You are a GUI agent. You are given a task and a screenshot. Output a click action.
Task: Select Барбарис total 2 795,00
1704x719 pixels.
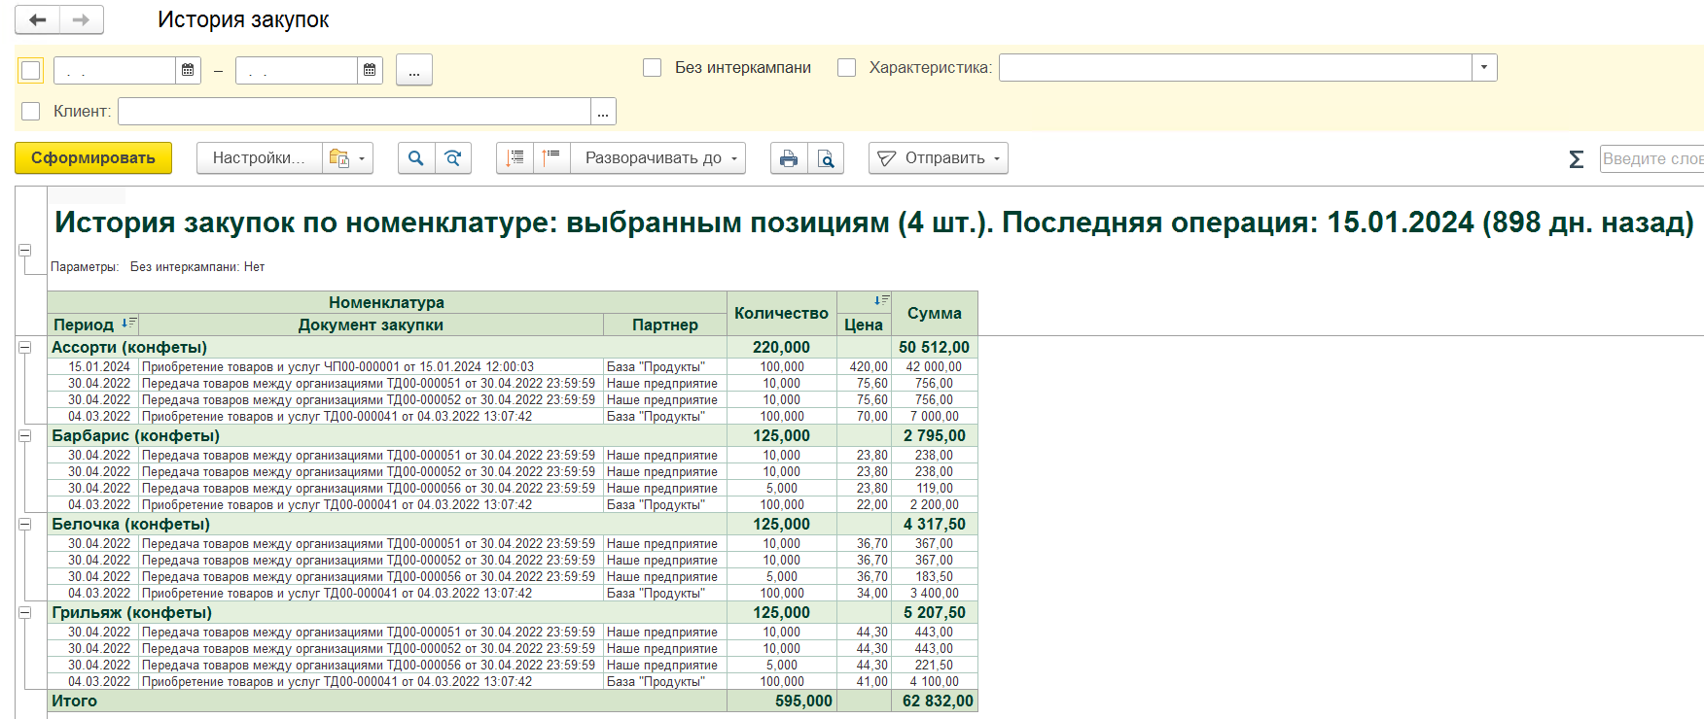click(x=935, y=435)
